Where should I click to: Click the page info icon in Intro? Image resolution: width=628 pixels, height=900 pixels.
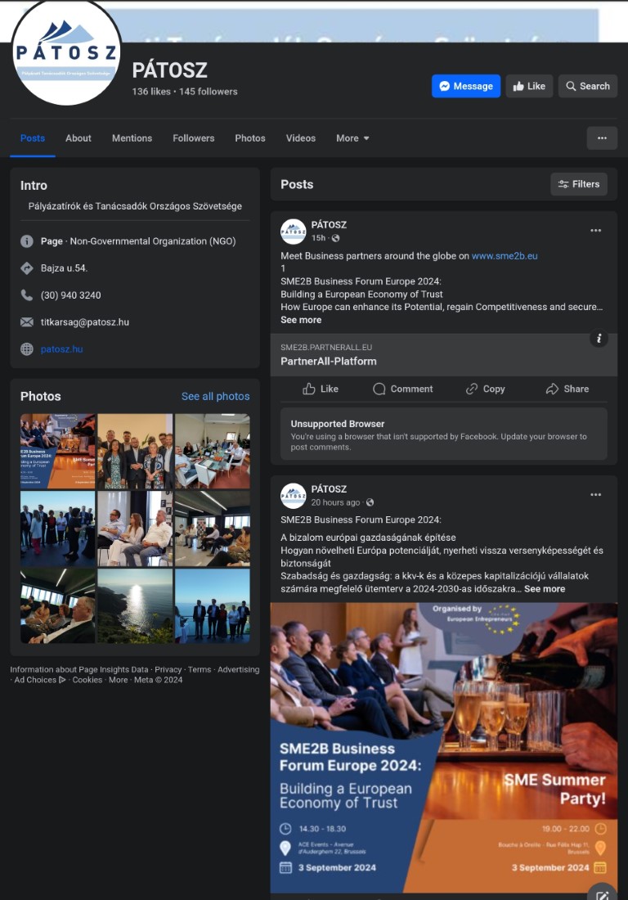pyautogui.click(x=27, y=241)
